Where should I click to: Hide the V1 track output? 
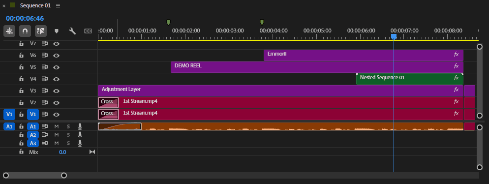coord(56,115)
